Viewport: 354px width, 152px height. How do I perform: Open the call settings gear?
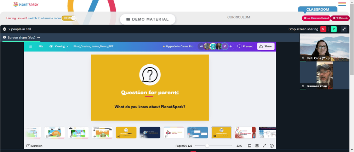pos(5,29)
